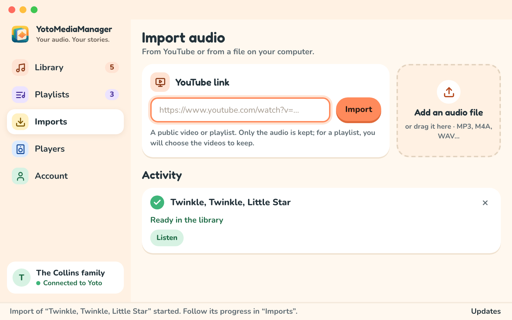Click the "A public video or playlist" hint
This screenshot has height=320, width=512.
point(263,138)
